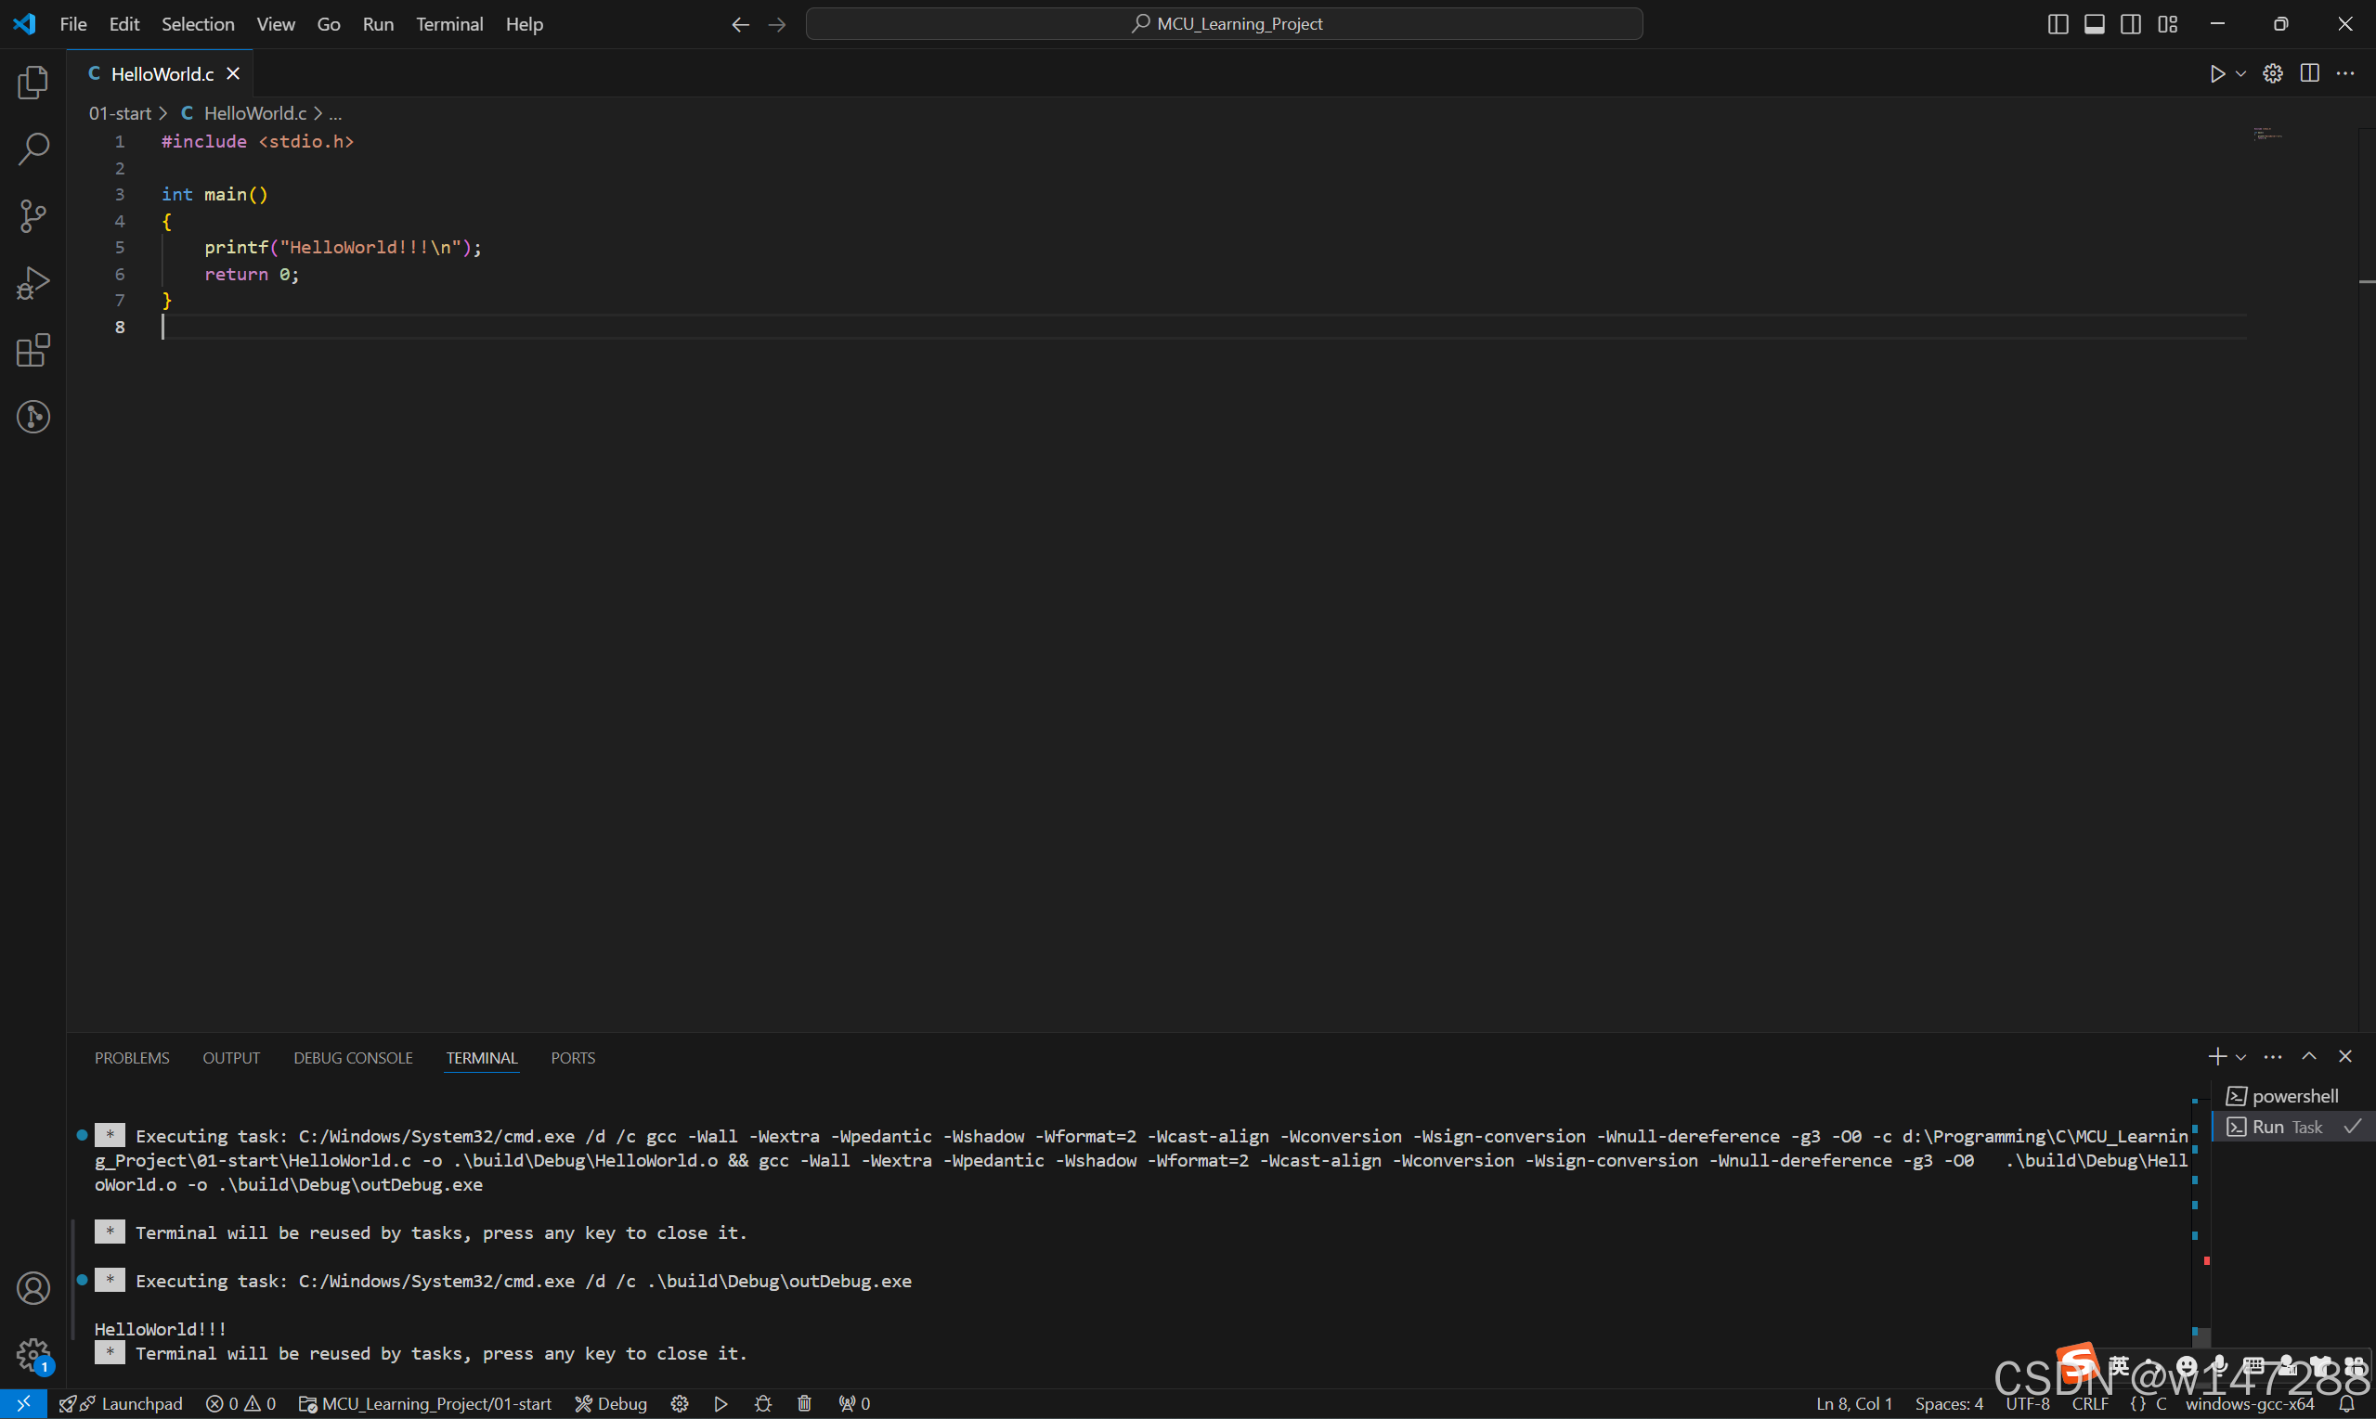2376x1419 pixels.
Task: Toggle secondary side bar layout button
Action: 2130,24
